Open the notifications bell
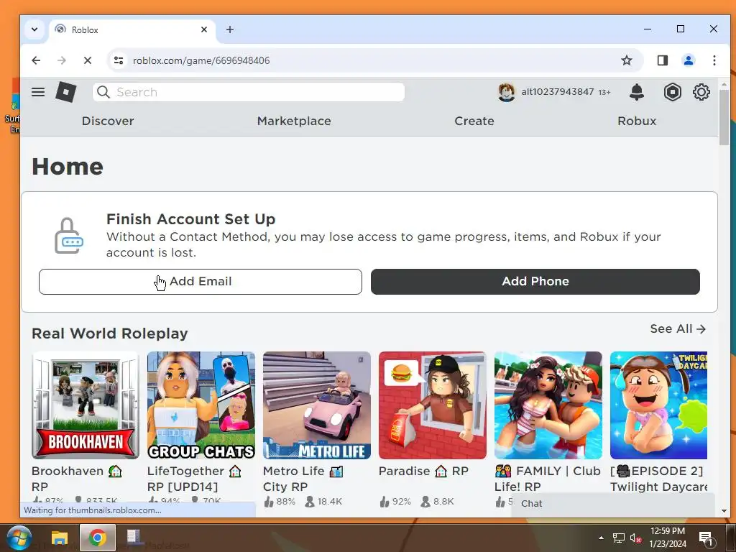Image resolution: width=736 pixels, height=552 pixels. coord(637,92)
